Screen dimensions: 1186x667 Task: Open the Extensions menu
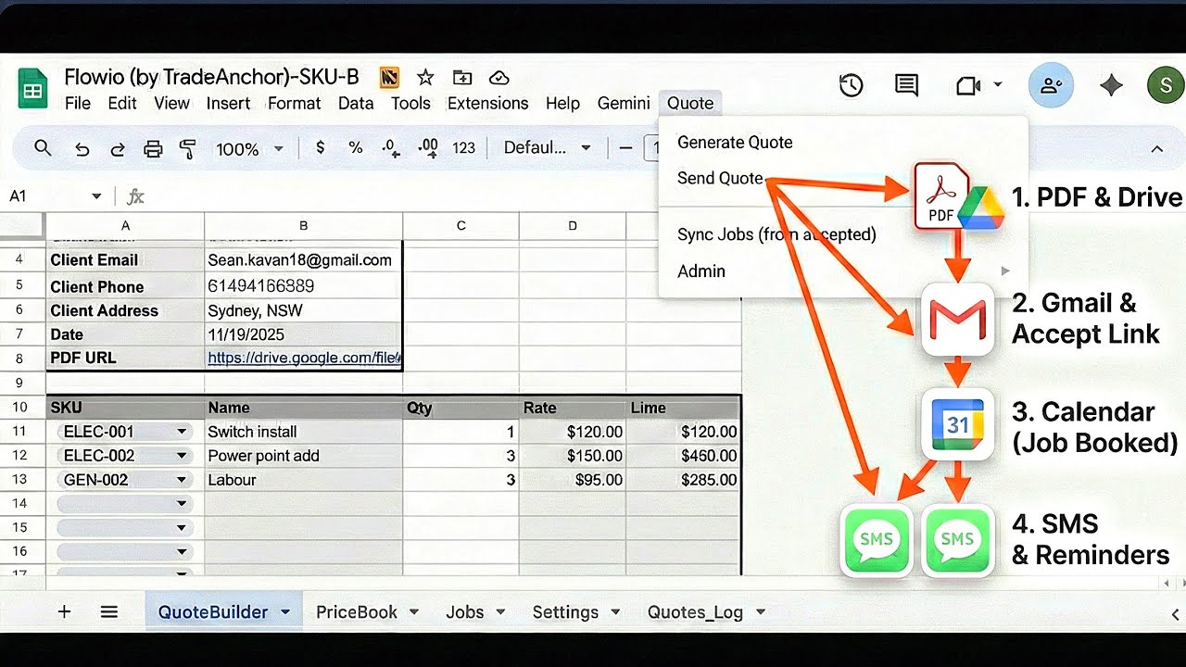[487, 103]
